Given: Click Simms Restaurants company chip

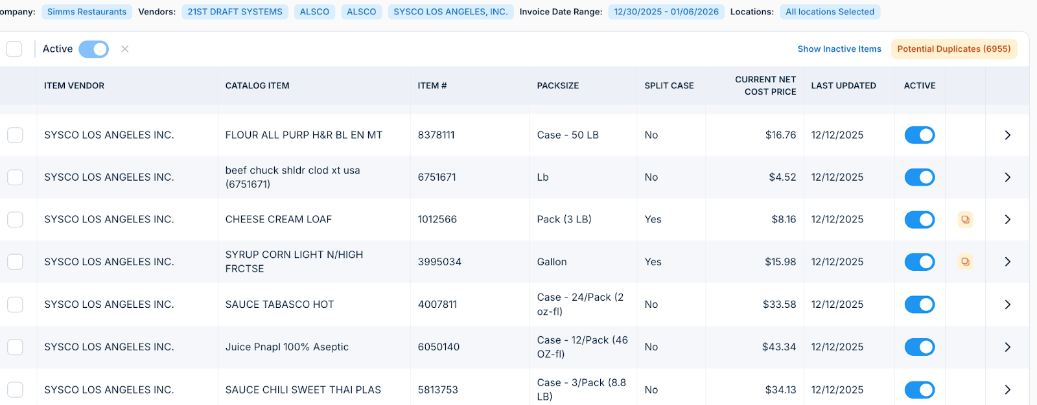Looking at the screenshot, I should click(87, 12).
